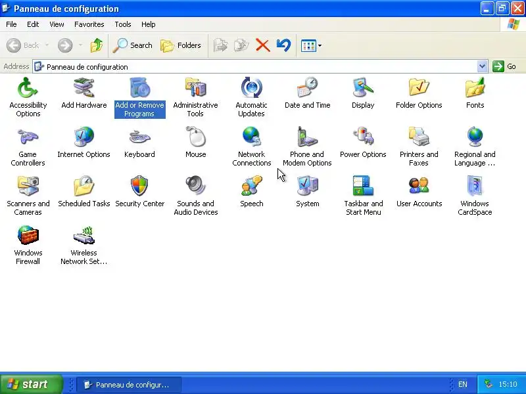The image size is (526, 394).
Task: Open Display properties icon
Action: 363,93
